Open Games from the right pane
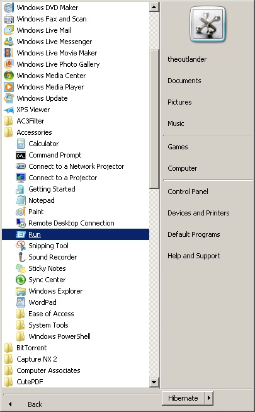This screenshot has height=412, width=255. tap(178, 147)
